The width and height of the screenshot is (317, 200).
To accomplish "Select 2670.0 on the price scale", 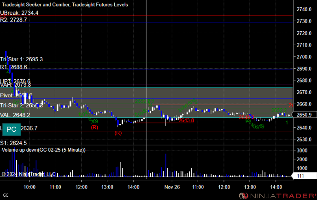I will pos(304,92).
